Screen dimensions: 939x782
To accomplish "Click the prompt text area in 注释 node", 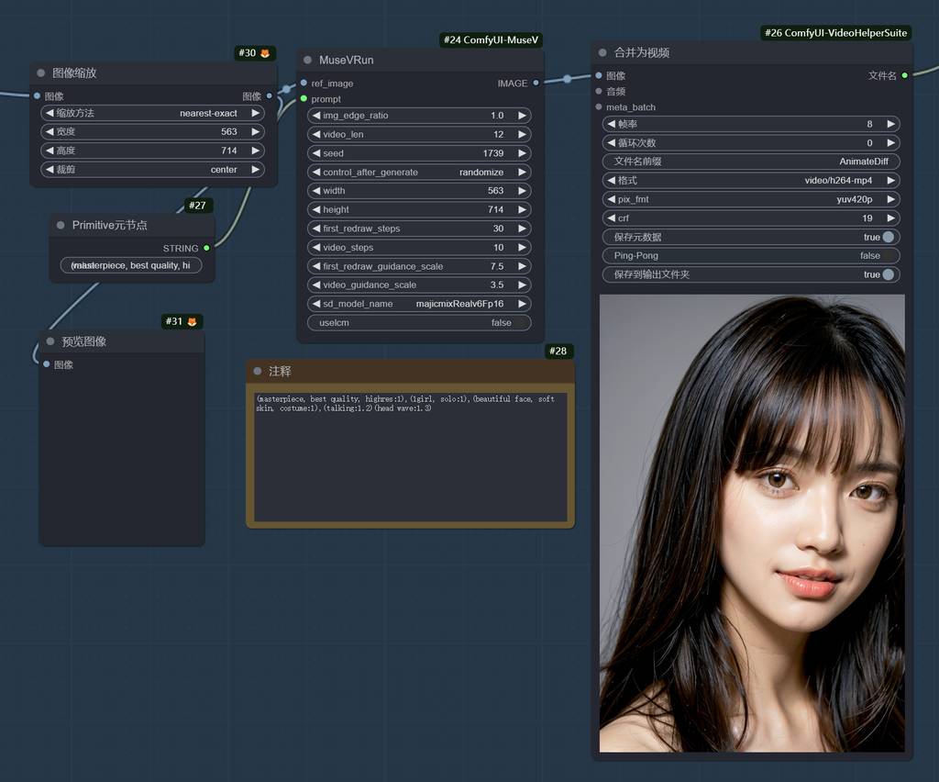I will [x=410, y=456].
